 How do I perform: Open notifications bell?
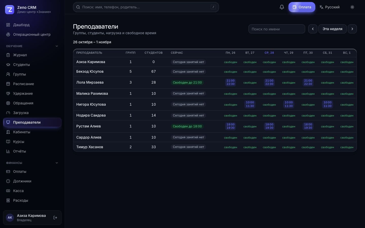click(x=282, y=7)
